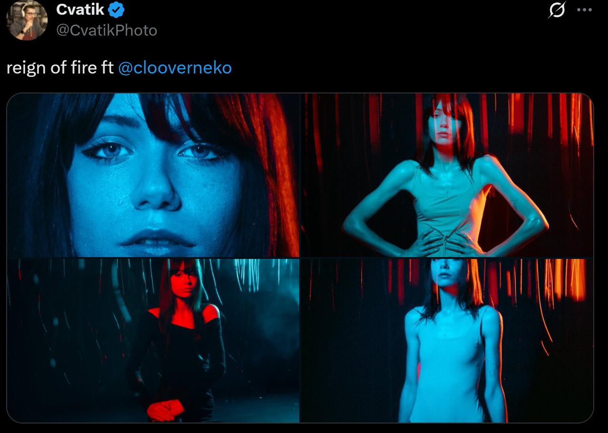The image size is (608, 433).
Task: Open the hands-on-hips photo
Action: pos(447,175)
